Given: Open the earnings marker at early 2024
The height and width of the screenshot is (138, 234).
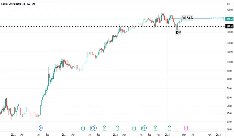Looking at the screenshot, I should 117,128.
